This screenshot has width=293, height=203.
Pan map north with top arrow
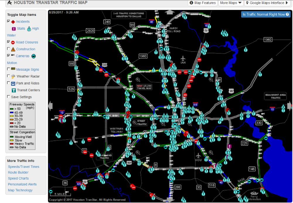169,12
